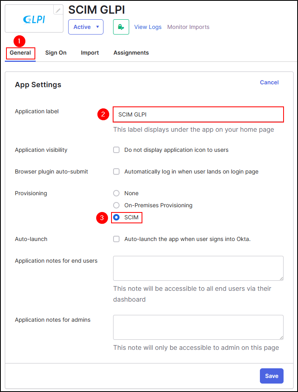Select the SCIM provisioning radio button
This screenshot has height=392, width=298.
coord(116,217)
